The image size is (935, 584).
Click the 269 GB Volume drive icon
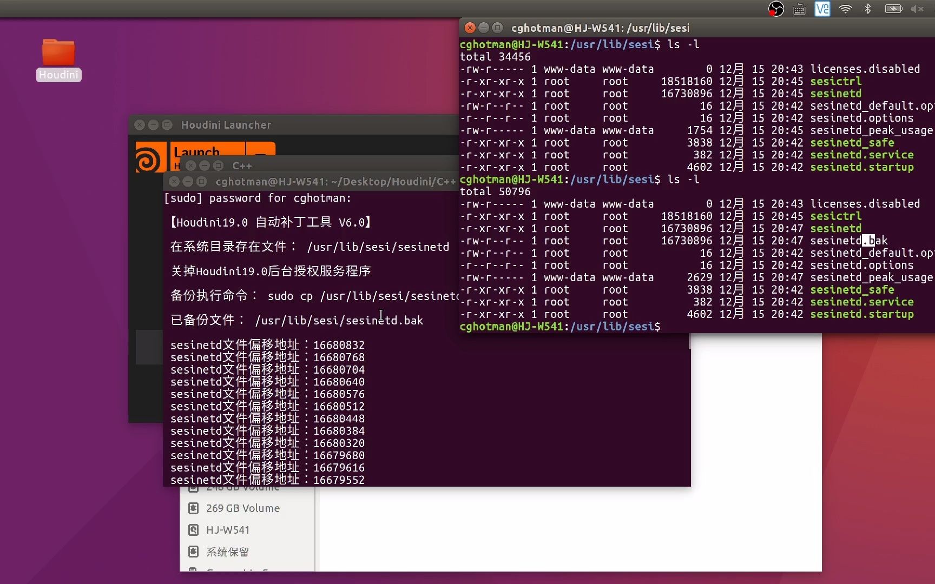tap(194, 508)
